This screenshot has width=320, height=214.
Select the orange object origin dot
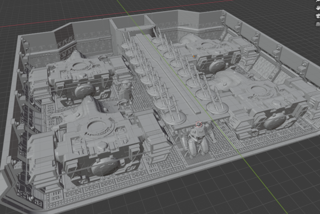pyautogui.click(x=194, y=57)
